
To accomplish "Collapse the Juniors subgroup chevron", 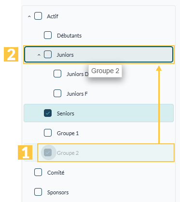I will tap(39, 55).
